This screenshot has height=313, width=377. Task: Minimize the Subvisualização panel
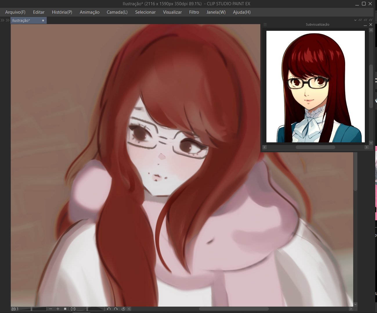(x=365, y=25)
